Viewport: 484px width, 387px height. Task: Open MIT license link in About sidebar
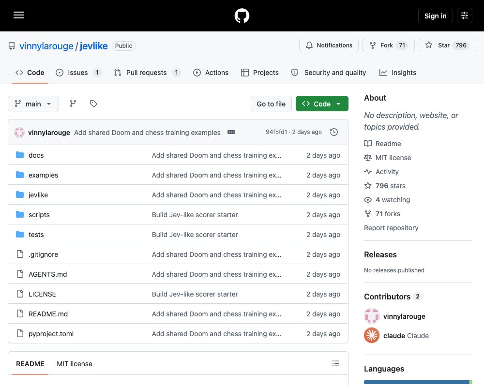tap(387, 158)
